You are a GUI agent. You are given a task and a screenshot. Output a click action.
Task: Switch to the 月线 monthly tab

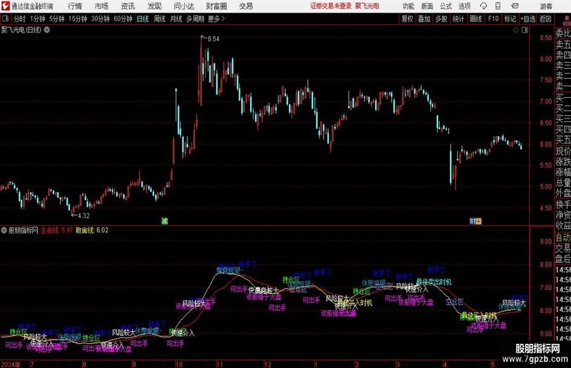pyautogui.click(x=176, y=19)
